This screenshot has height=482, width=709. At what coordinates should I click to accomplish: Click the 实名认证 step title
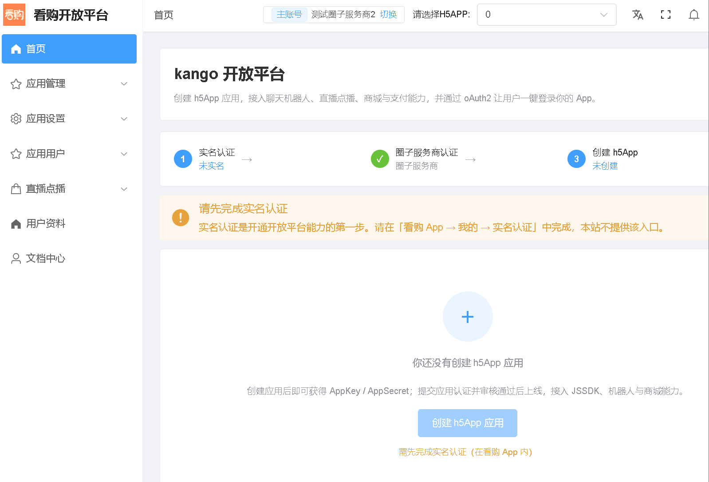pos(217,152)
